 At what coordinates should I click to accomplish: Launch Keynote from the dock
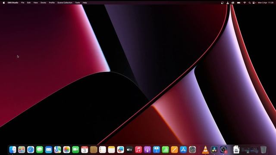tap(156, 150)
